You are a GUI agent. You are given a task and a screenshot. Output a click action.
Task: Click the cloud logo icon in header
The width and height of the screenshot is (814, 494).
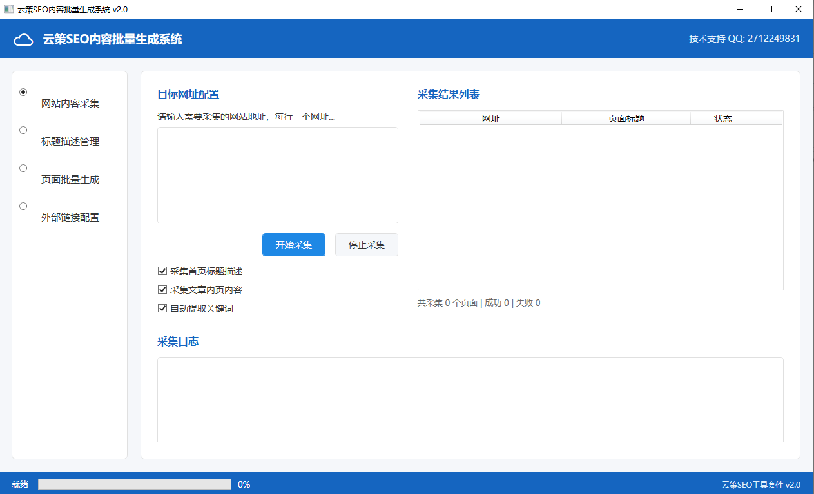(x=24, y=40)
